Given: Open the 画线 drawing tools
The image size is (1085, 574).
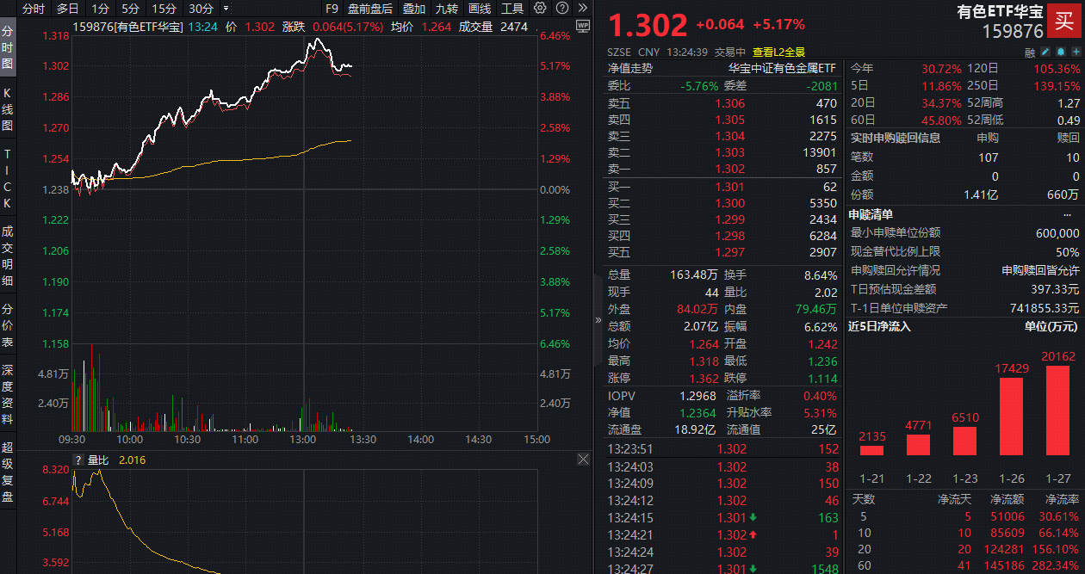Looking at the screenshot, I should (479, 9).
